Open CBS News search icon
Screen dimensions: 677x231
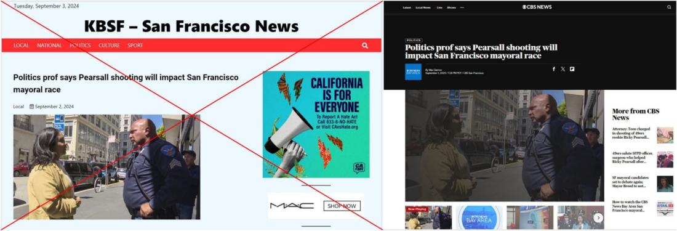pyautogui.click(x=669, y=7)
